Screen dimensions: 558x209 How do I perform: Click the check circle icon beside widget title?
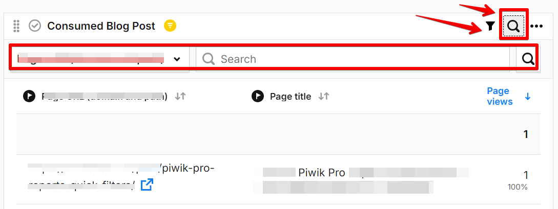click(35, 26)
